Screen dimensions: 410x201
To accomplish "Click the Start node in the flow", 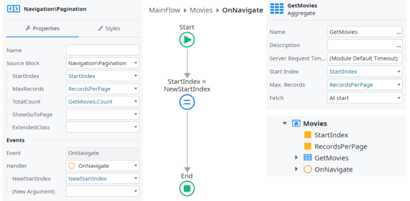I will (187, 40).
